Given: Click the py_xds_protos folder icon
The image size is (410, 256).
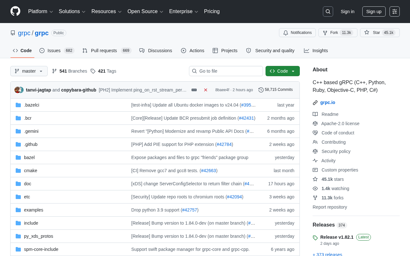Looking at the screenshot, I should tap(18, 236).
